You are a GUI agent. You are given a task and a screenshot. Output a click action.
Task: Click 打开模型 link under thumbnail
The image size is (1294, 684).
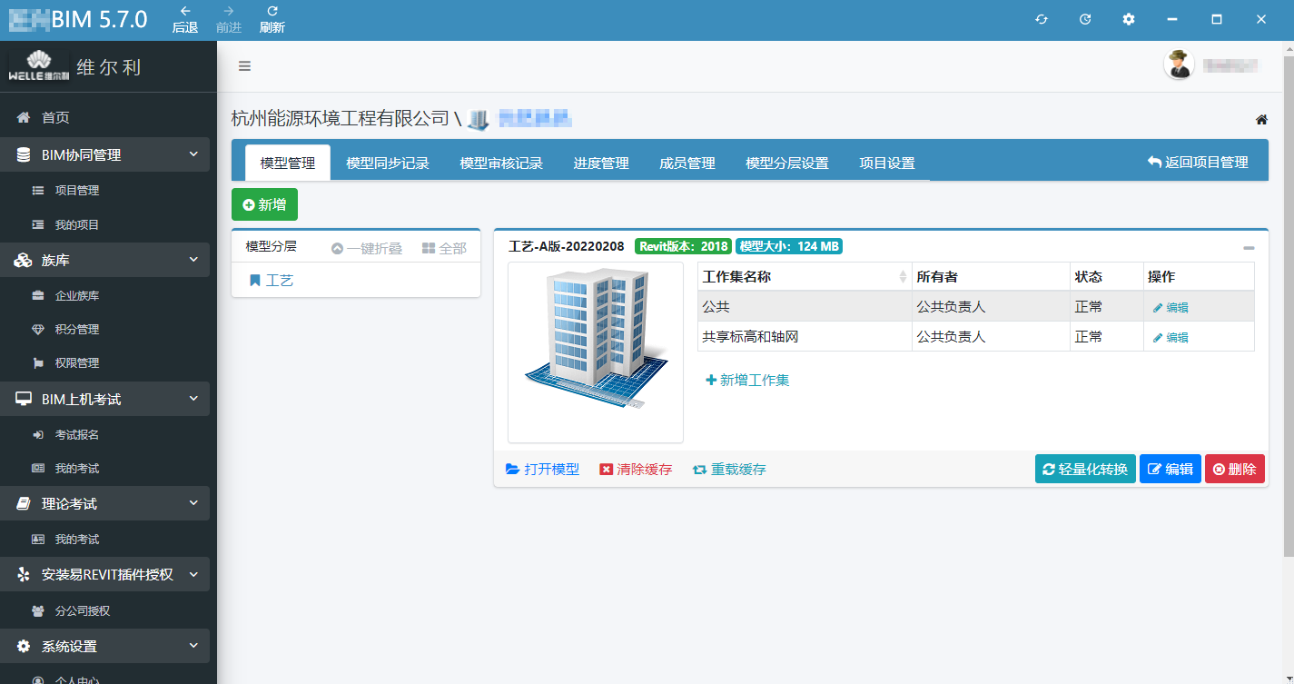coord(542,470)
